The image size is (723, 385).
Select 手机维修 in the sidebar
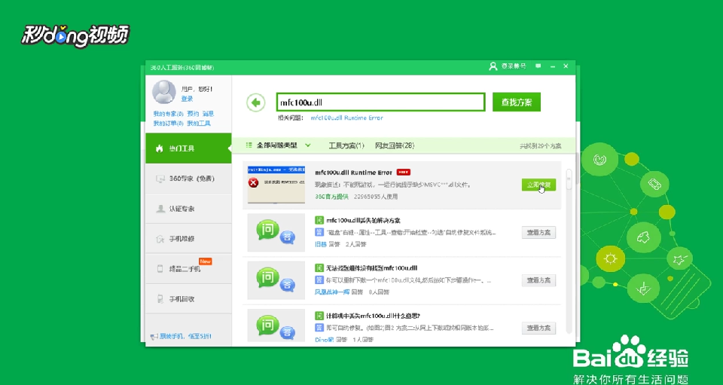click(188, 238)
